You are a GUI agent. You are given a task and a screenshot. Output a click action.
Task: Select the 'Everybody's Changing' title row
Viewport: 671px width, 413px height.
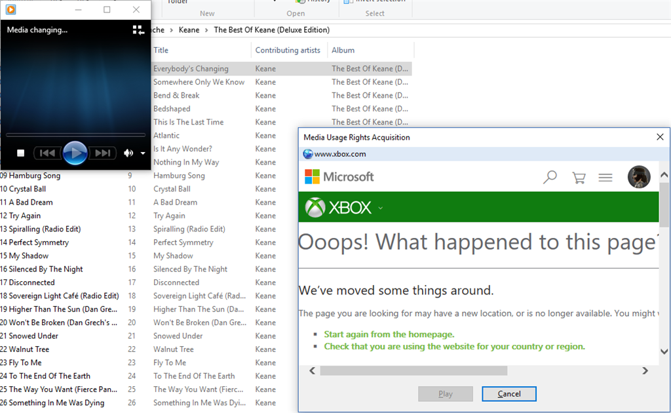coord(191,68)
